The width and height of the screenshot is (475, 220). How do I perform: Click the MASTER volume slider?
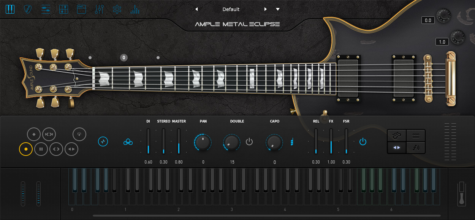pos(179,141)
